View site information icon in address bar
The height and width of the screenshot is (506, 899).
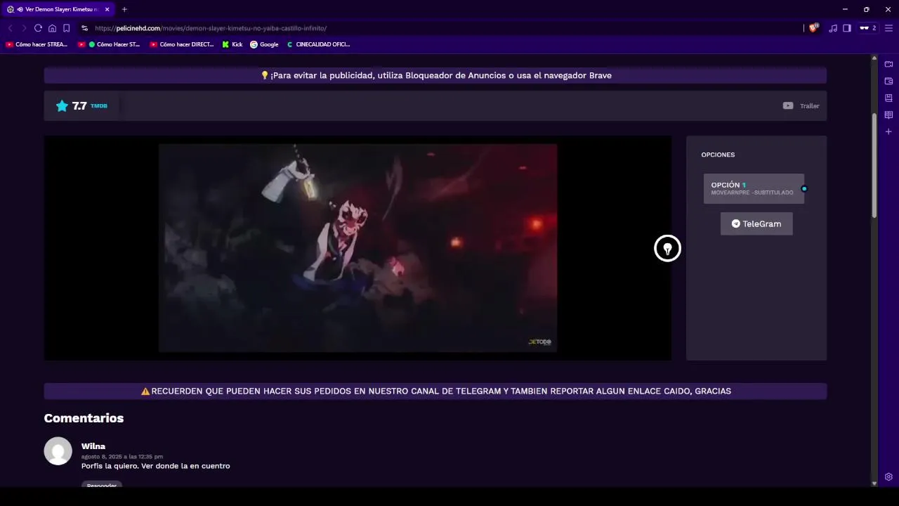point(84,28)
